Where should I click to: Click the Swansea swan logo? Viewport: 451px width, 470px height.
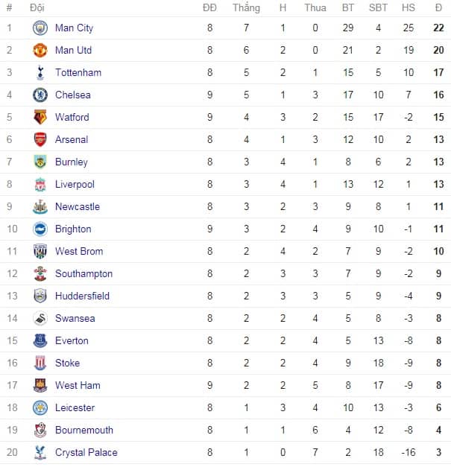[x=40, y=318]
